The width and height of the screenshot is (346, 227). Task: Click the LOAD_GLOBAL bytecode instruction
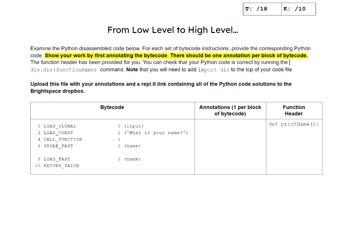[x=59, y=126]
